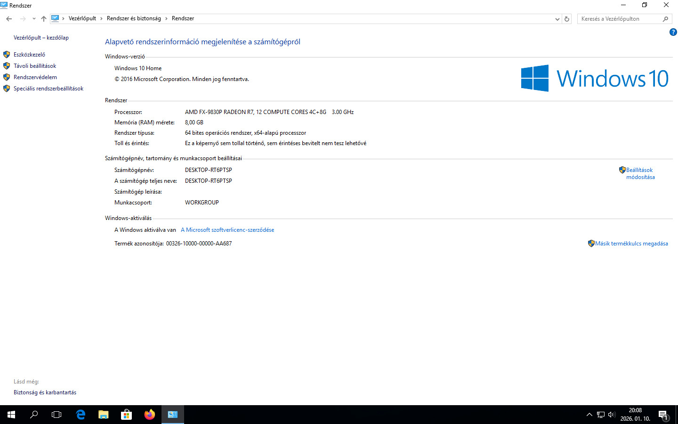
Task: Click the search magnifier icon
Action: [665, 19]
